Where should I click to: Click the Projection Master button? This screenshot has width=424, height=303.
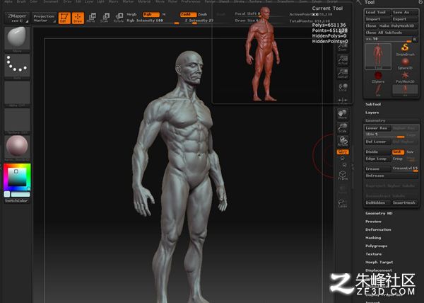pyautogui.click(x=44, y=18)
